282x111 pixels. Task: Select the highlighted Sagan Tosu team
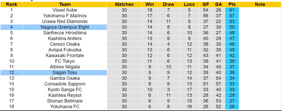[x=65, y=73]
